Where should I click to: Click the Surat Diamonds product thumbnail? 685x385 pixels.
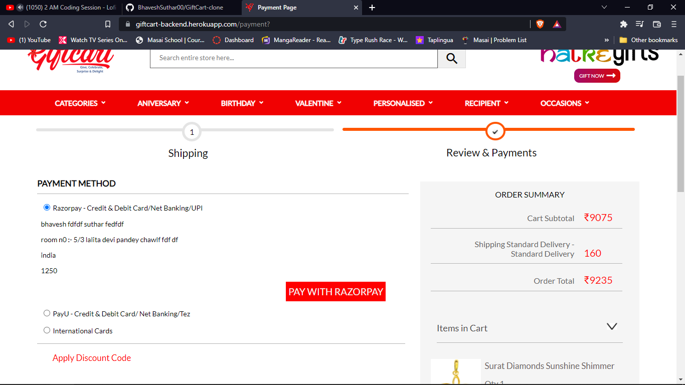point(456,372)
